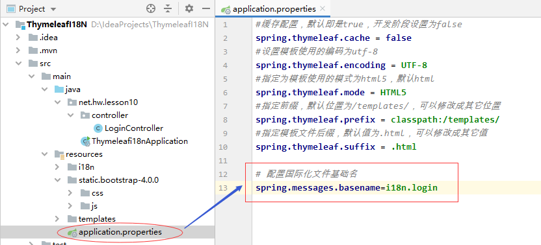This screenshot has width=541, height=245.
Task: Click the spring.messages.basename property key
Action: point(318,188)
